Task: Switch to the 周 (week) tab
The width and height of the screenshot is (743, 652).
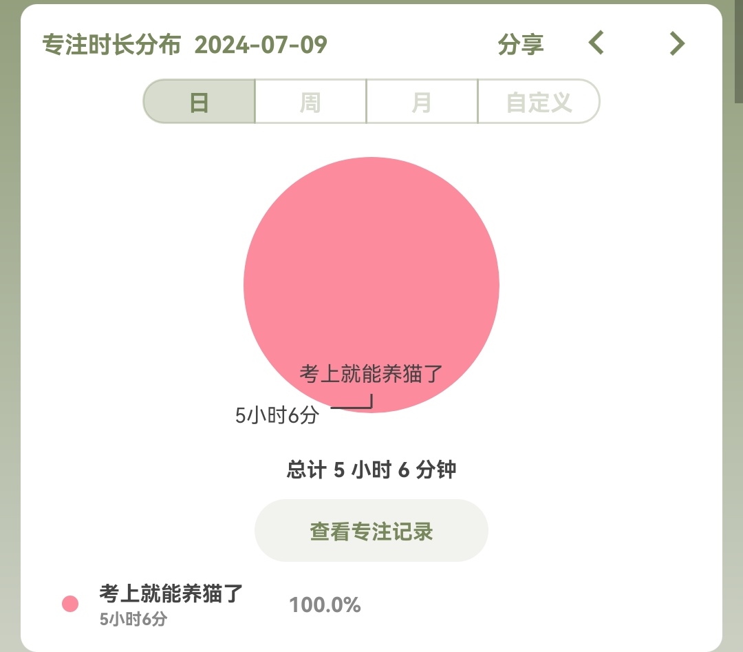Action: tap(310, 102)
